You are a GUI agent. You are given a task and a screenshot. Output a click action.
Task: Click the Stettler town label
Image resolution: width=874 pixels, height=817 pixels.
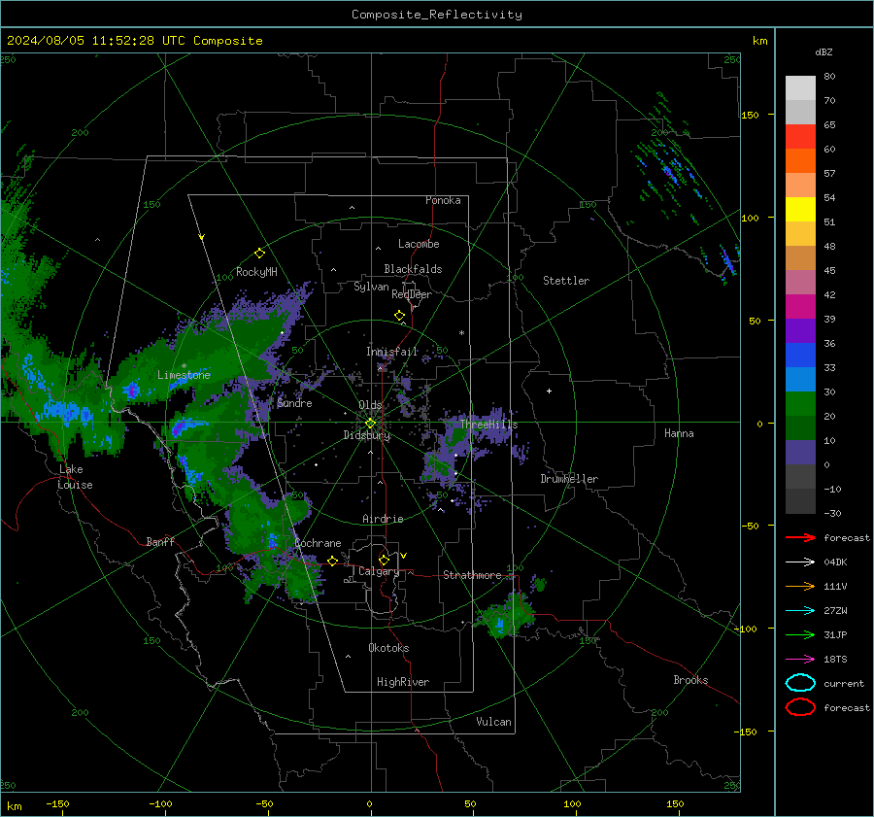(566, 281)
